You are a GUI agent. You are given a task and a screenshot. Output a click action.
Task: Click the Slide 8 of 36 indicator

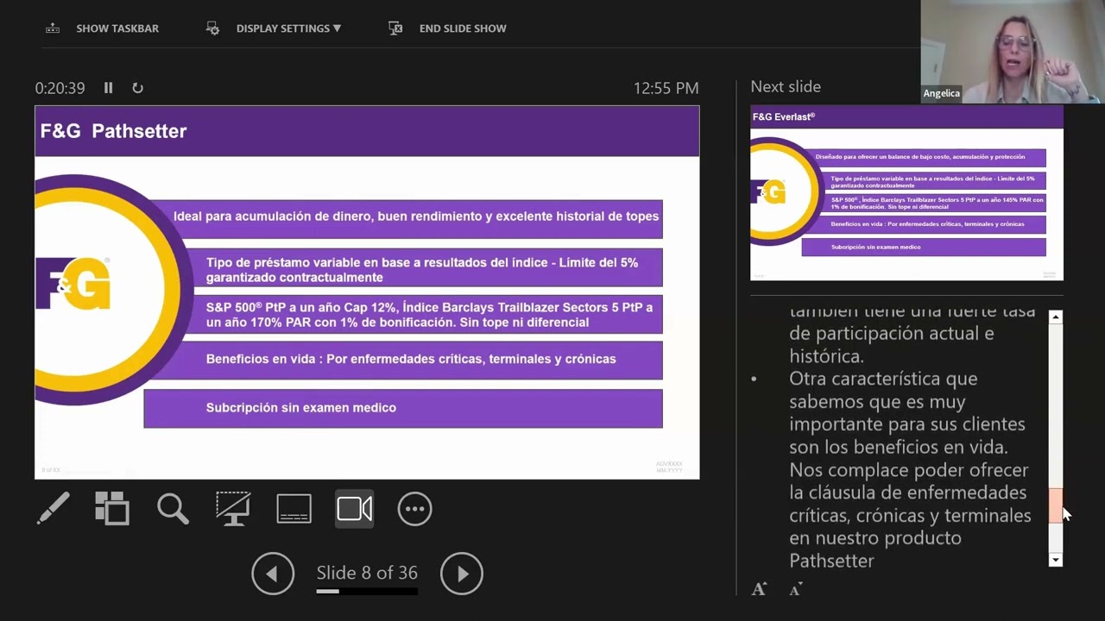pos(367,573)
